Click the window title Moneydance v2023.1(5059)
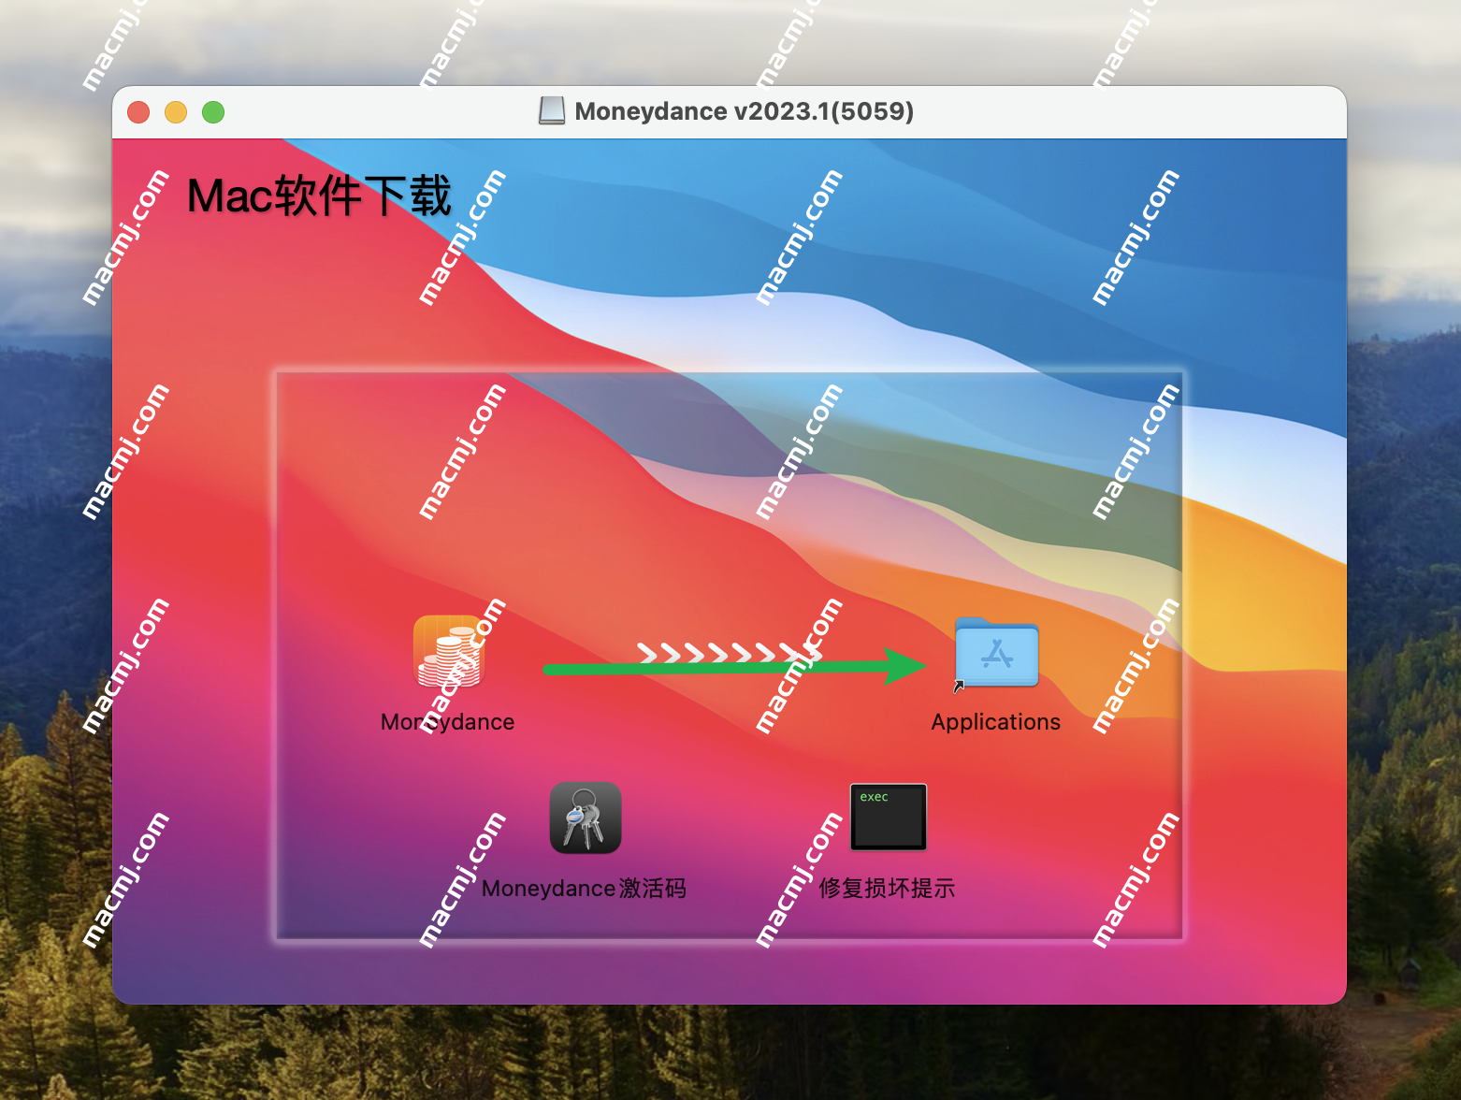This screenshot has height=1100, width=1461. 745,111
